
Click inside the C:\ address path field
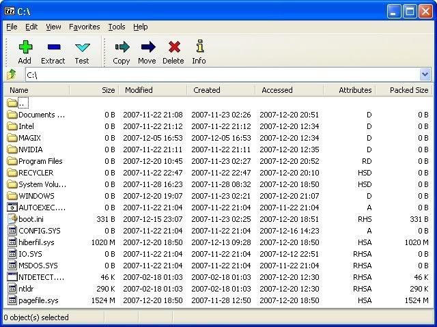(x=223, y=74)
